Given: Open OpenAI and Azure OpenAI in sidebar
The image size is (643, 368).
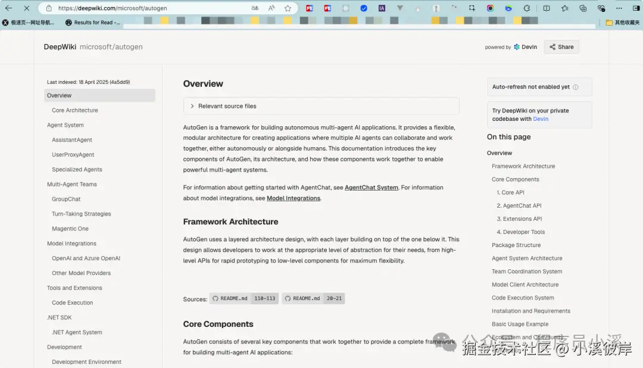Looking at the screenshot, I should 86,258.
